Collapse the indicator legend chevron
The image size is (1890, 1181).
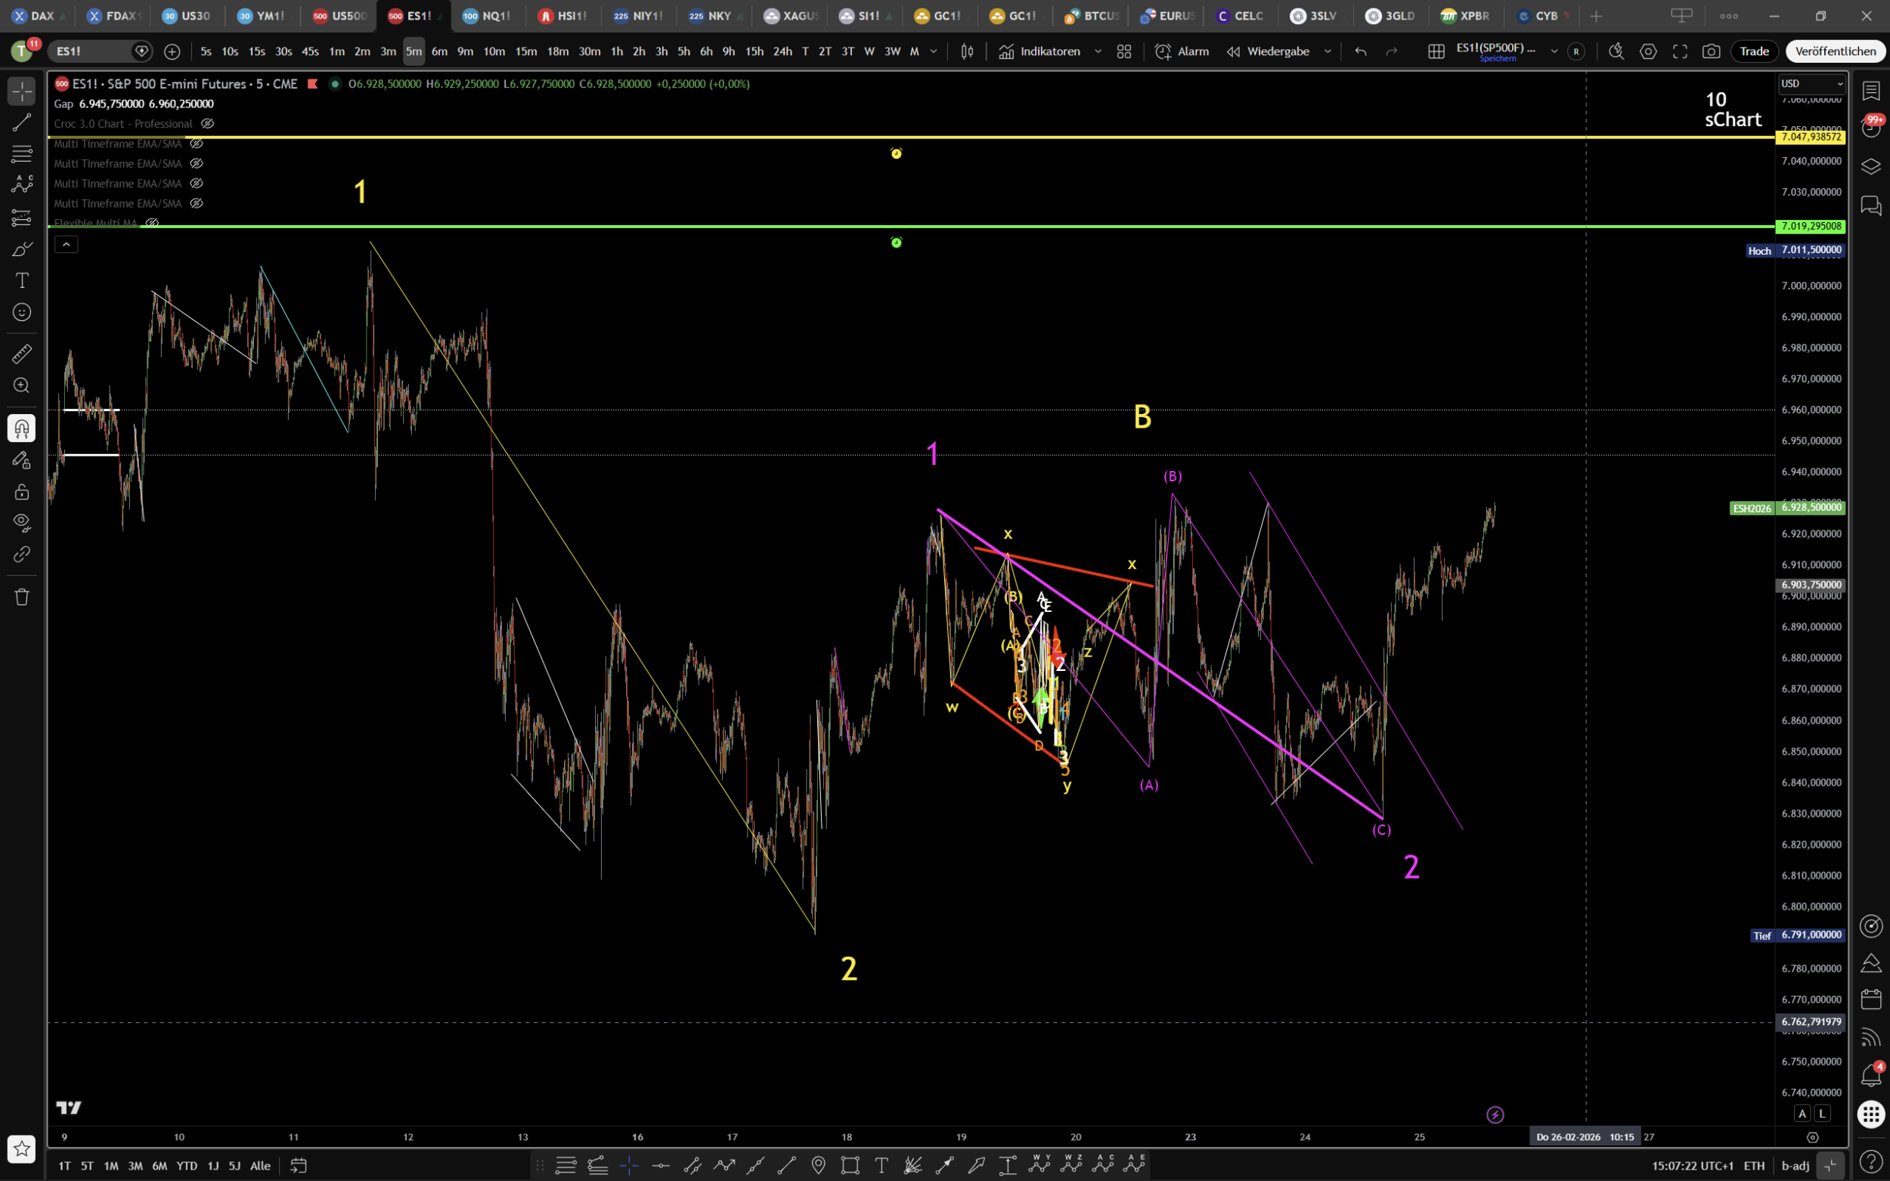[x=67, y=245]
